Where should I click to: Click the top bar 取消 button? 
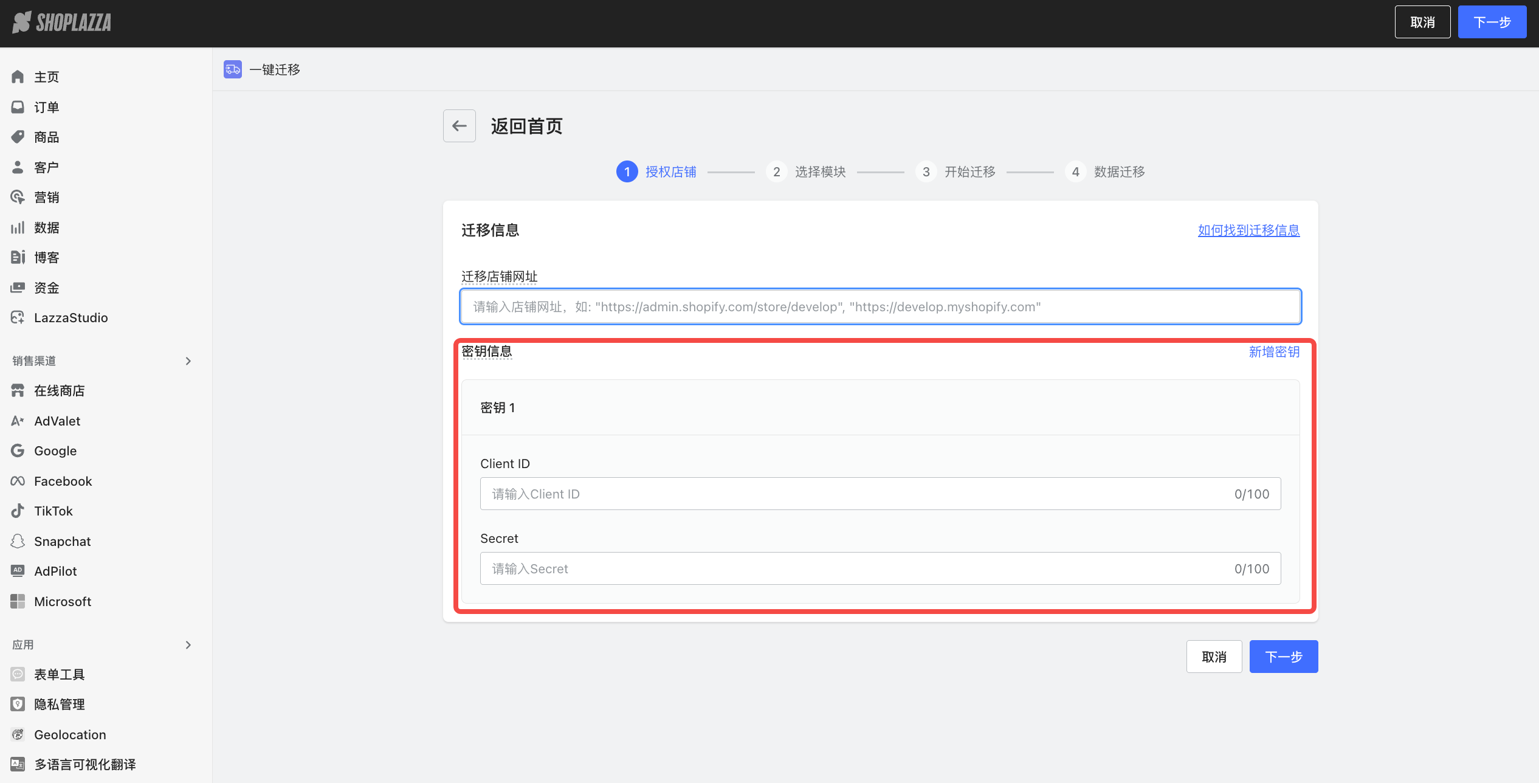(x=1423, y=22)
